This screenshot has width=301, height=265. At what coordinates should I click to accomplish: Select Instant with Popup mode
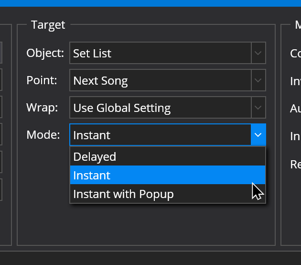tap(168, 194)
